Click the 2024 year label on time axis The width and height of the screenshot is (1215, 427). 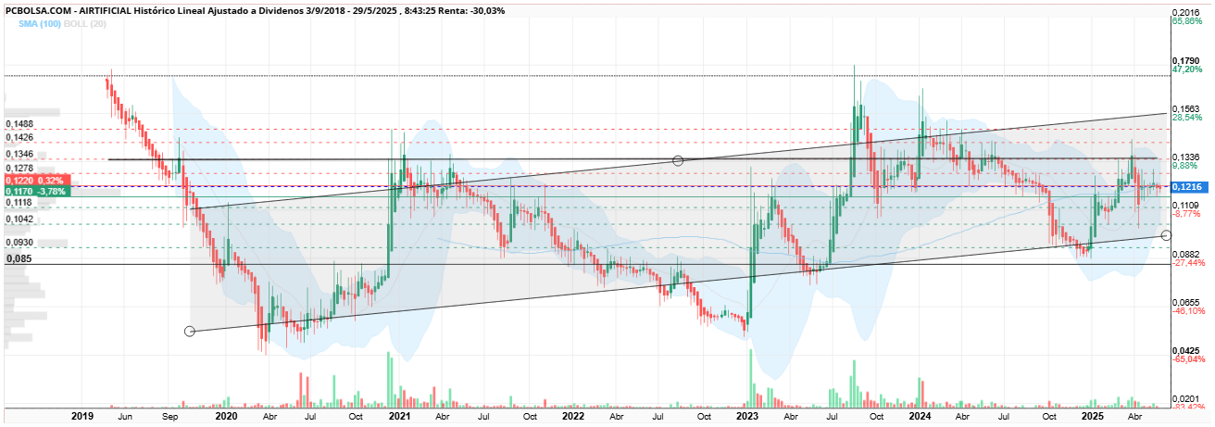pyautogui.click(x=920, y=418)
